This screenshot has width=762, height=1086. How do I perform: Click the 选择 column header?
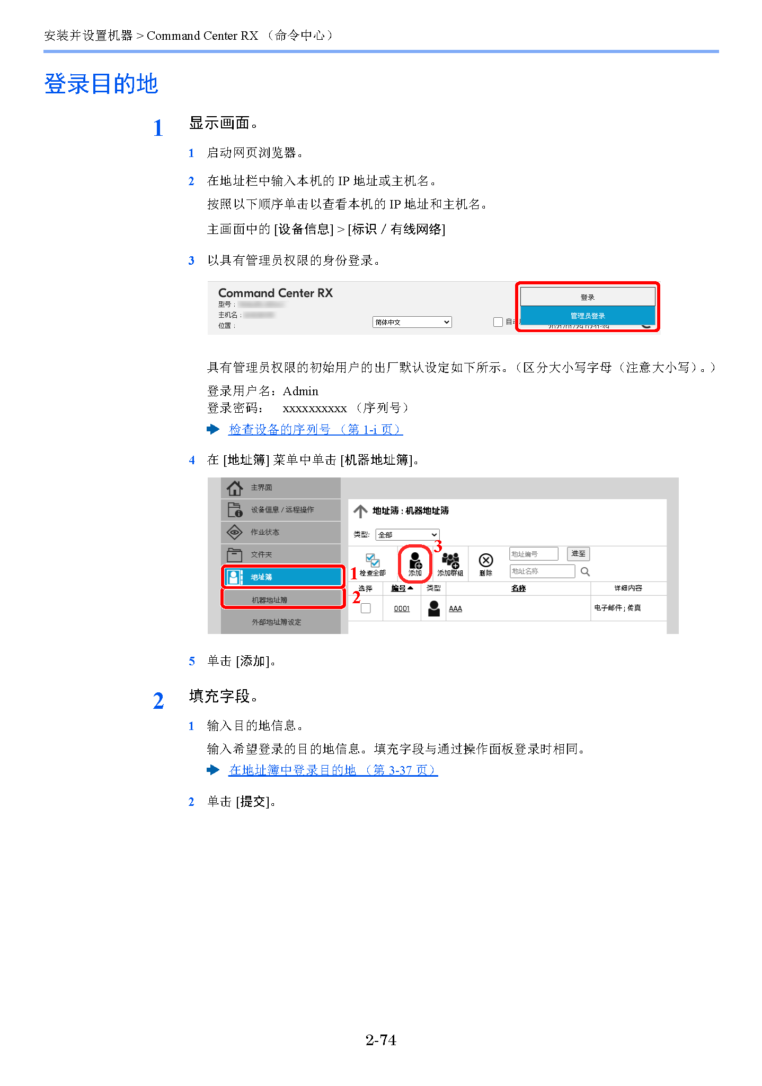pos(365,588)
